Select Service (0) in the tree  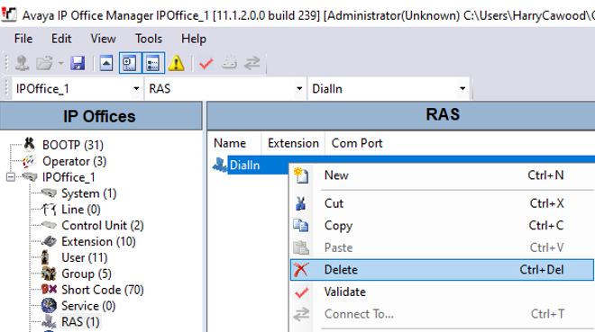tap(88, 306)
